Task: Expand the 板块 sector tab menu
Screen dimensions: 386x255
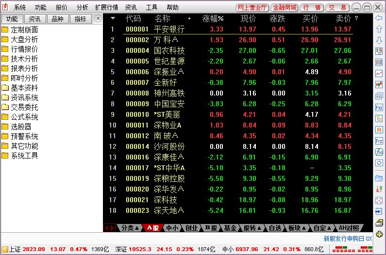Action: pos(297,228)
